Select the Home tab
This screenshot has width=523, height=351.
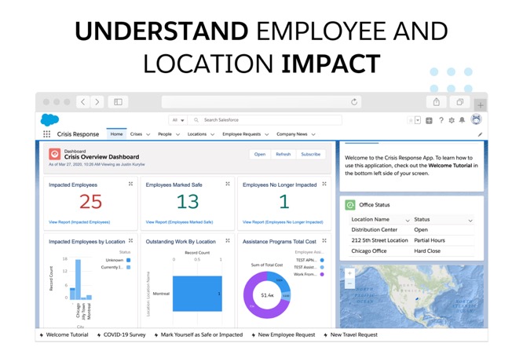pyautogui.click(x=116, y=134)
